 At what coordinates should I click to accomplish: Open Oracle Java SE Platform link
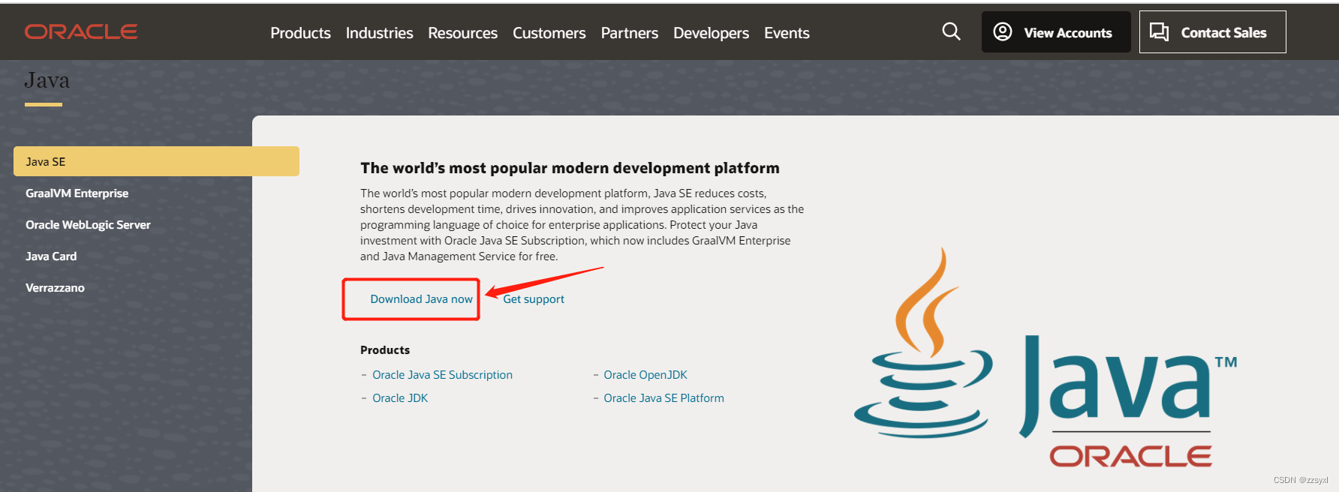coord(663,397)
